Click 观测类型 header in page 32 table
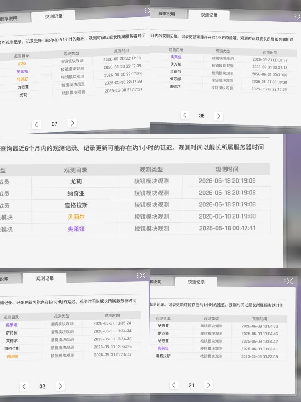Viewport: 301px width, 402px height. [61, 317]
